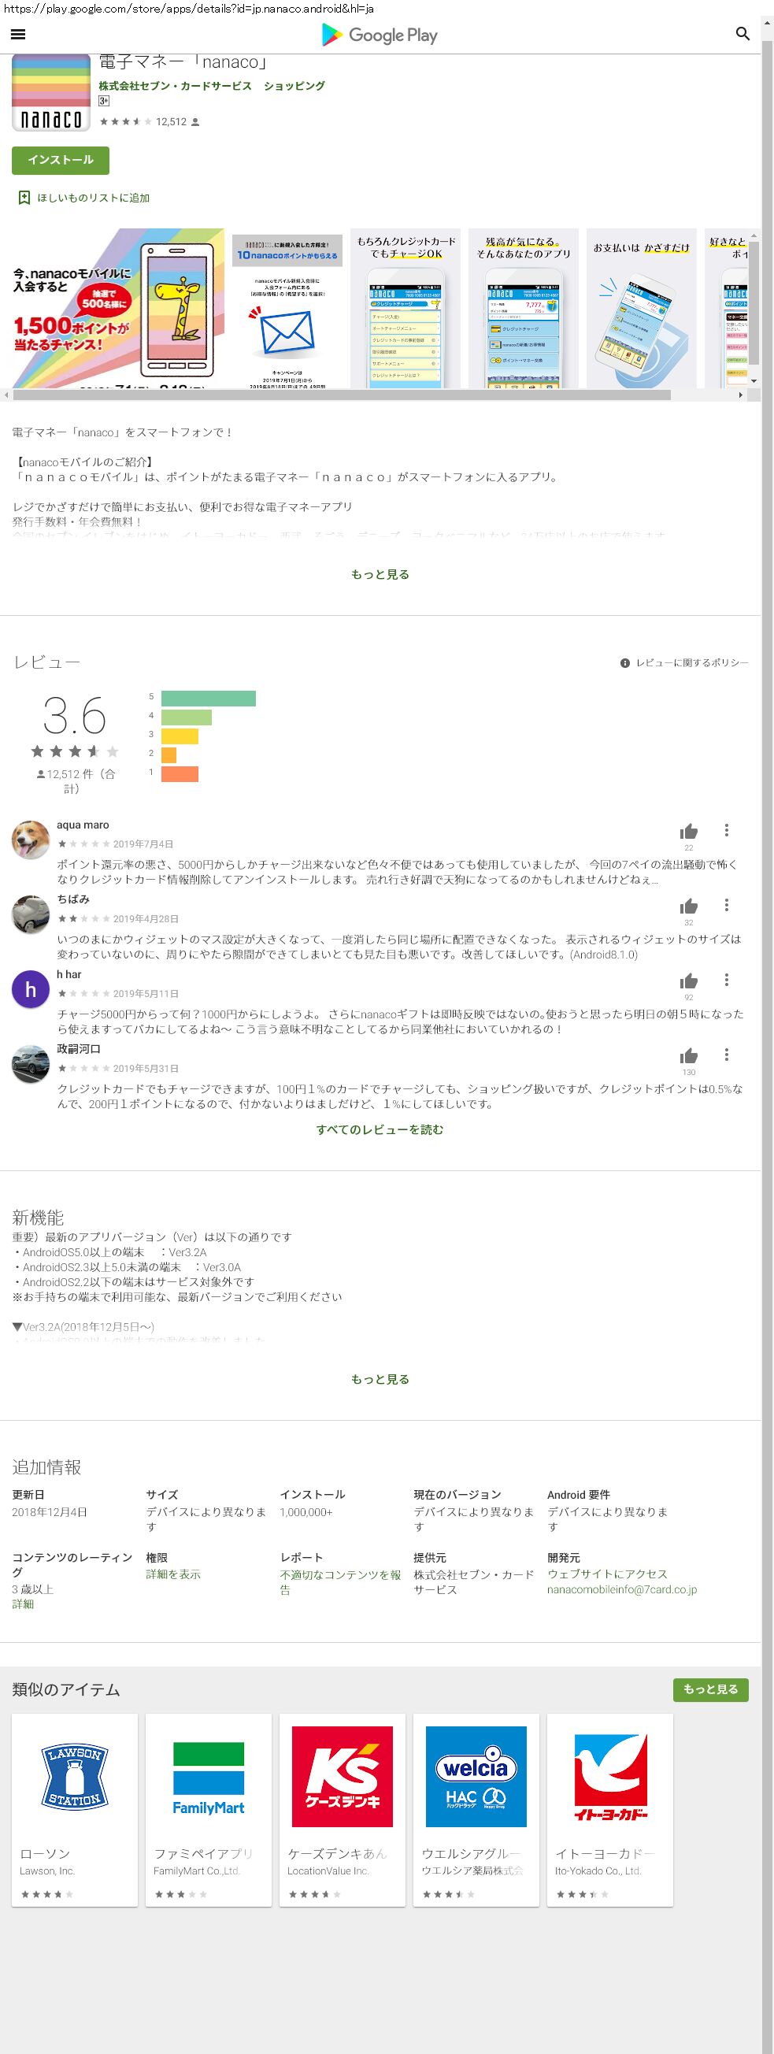Click the 1-star rating bar
Screen dimensions: 774x2054
coord(180,773)
